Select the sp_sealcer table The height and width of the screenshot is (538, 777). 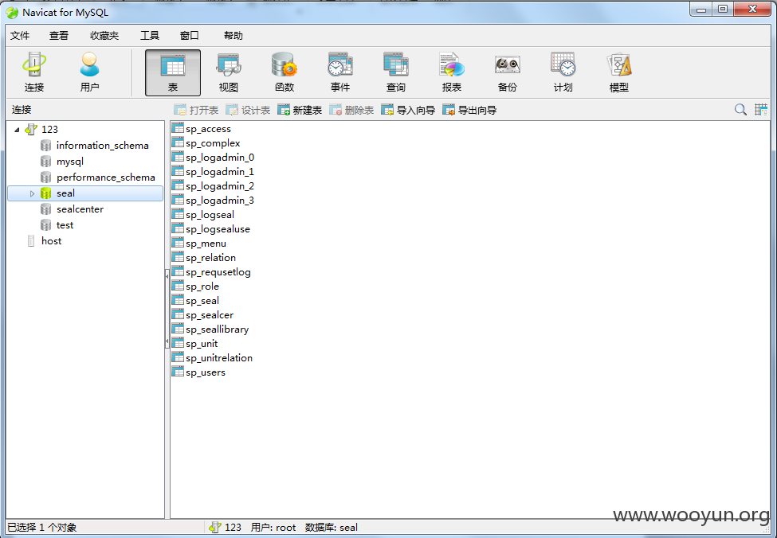tap(210, 315)
